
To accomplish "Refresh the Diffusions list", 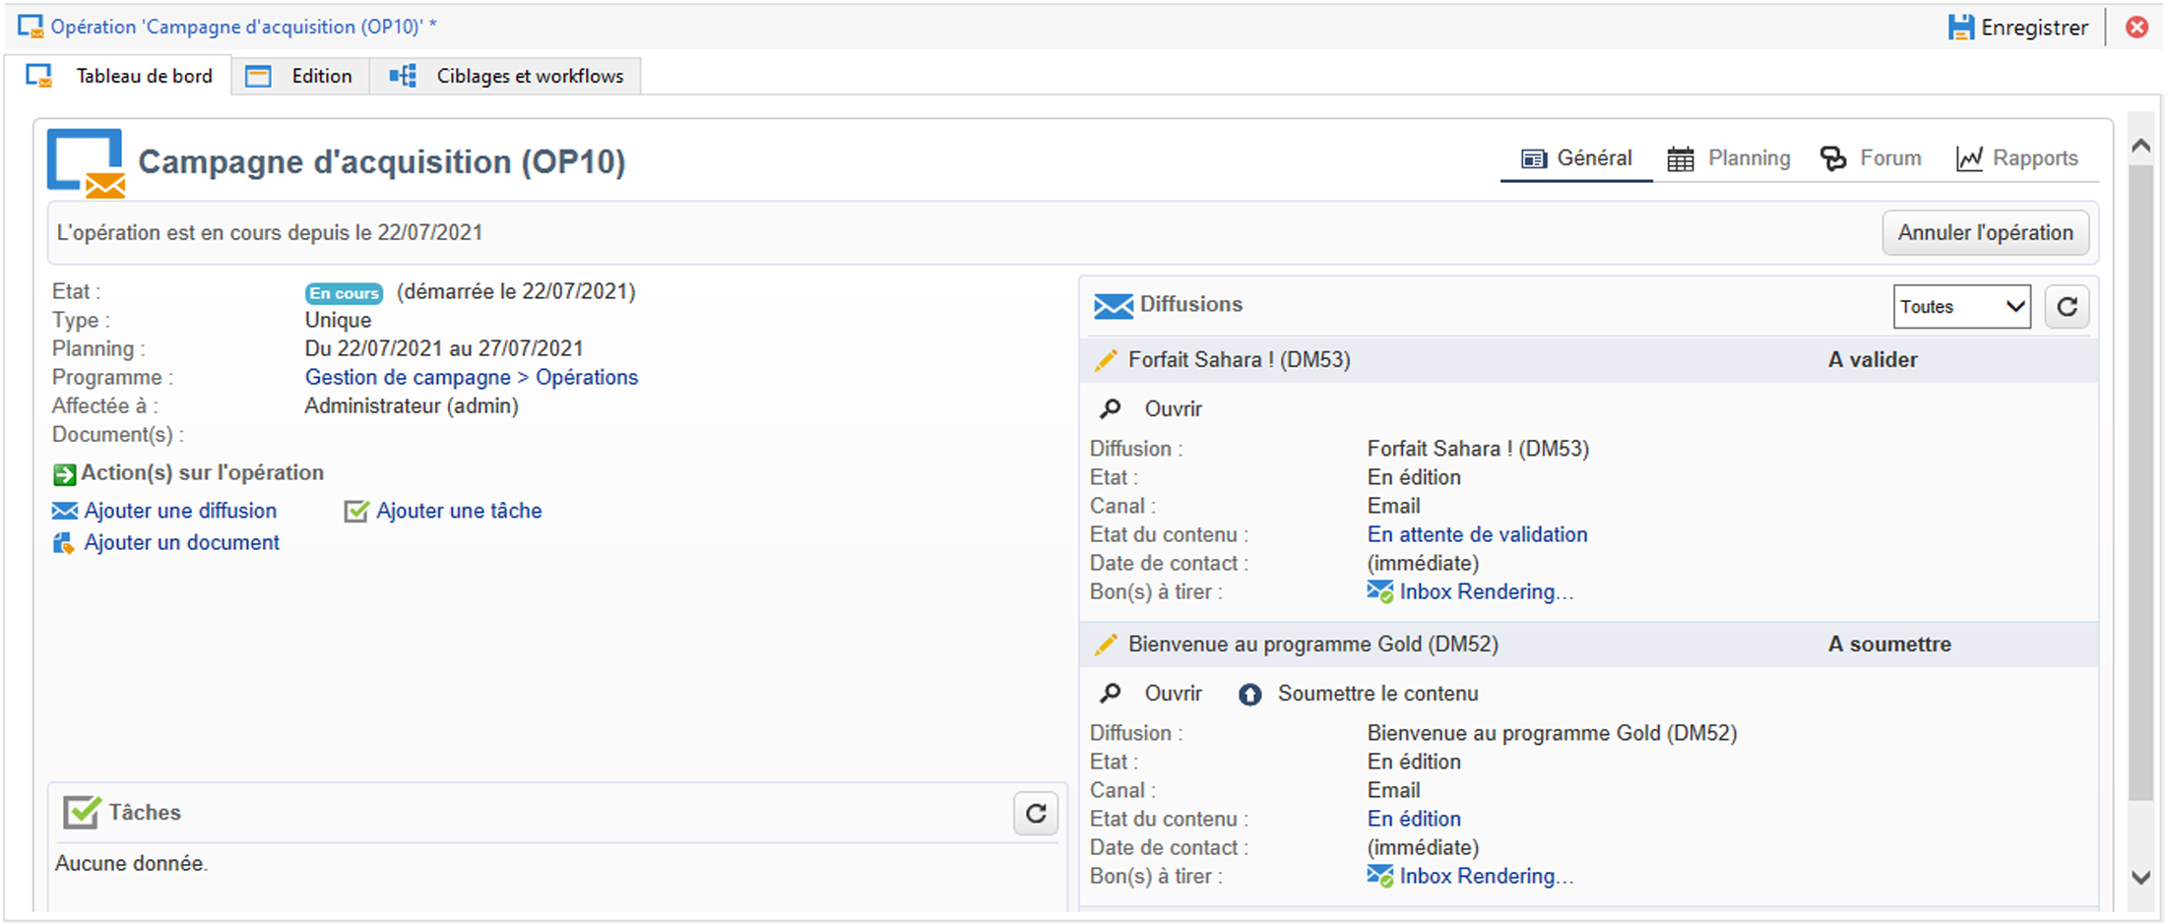I will [2067, 307].
